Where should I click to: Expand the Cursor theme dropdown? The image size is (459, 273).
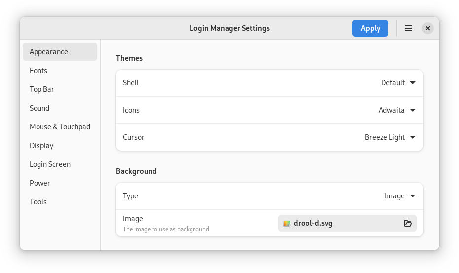[390, 137]
